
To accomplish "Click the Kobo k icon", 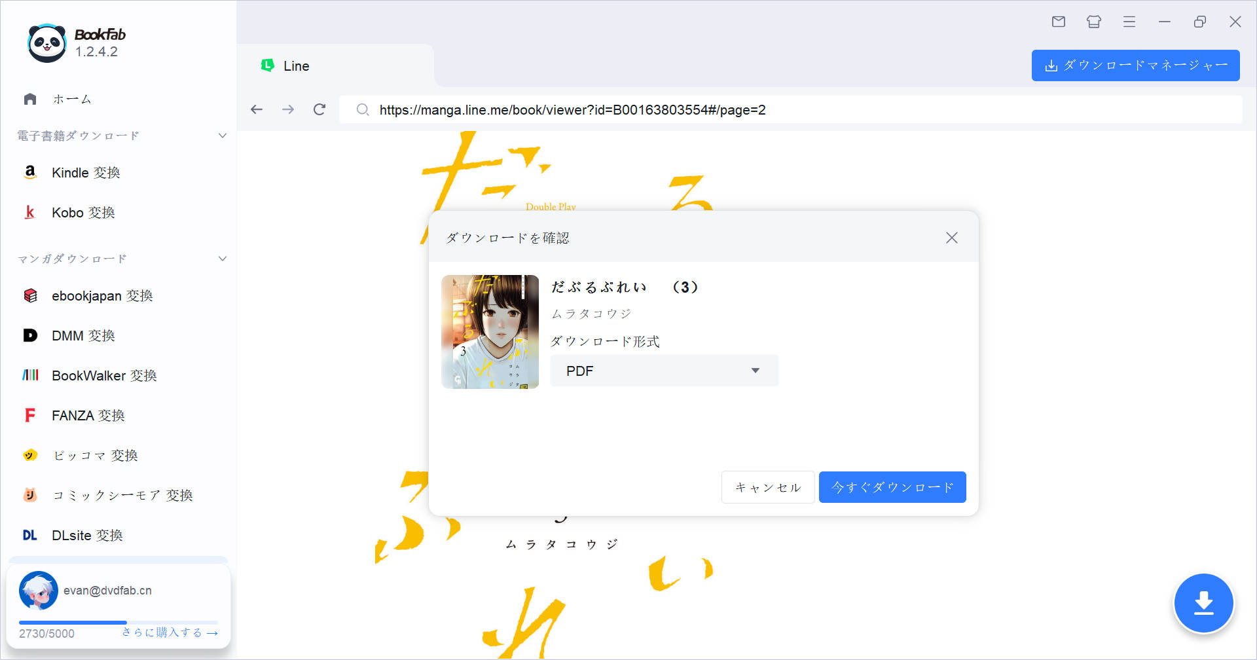I will pyautogui.click(x=30, y=212).
